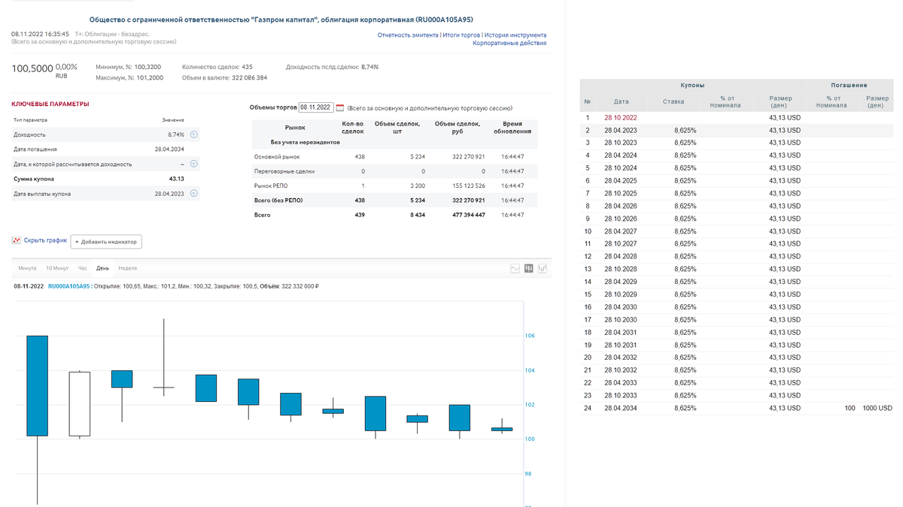The image size is (903, 507).
Task: Click Сумма купона value 43.13
Action: 177,179
